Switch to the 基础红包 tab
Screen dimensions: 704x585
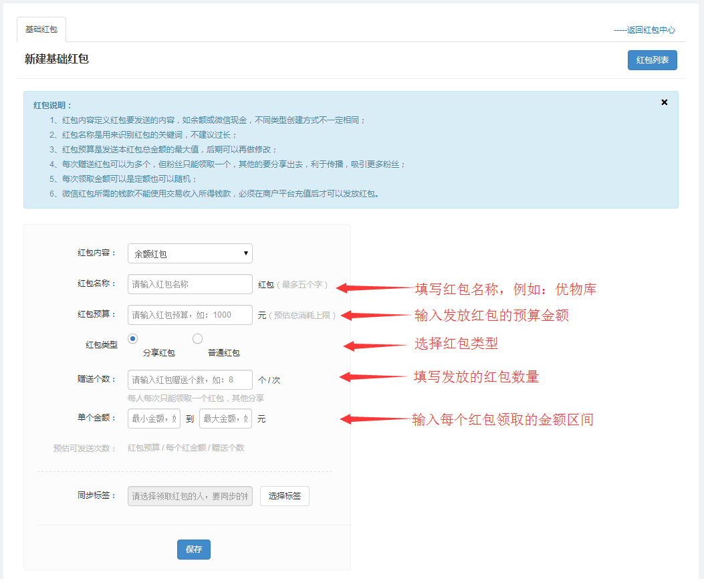point(41,30)
